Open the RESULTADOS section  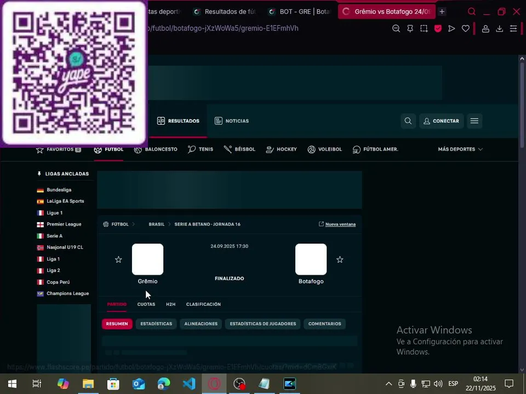[178, 121]
